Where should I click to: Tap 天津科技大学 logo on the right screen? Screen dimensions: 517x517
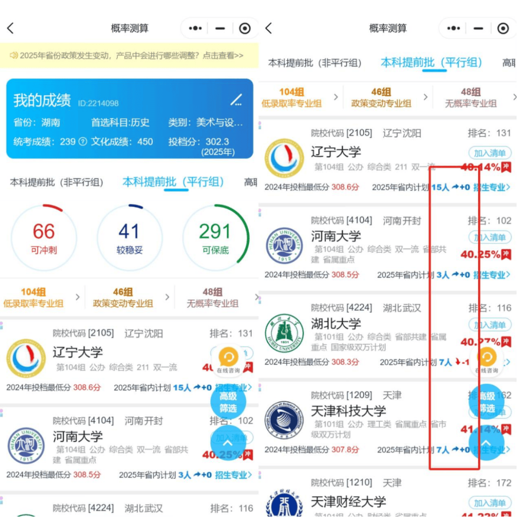[x=284, y=420]
